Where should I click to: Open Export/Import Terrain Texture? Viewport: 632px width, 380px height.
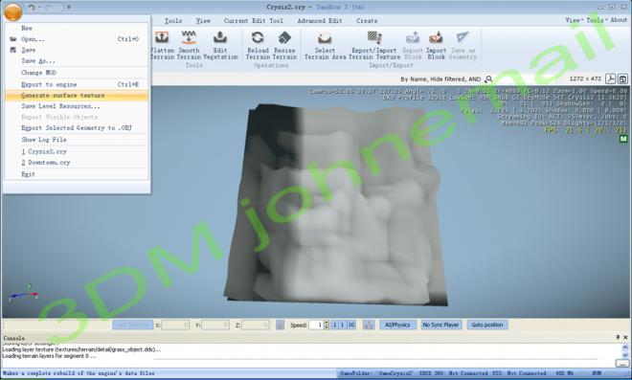(374, 46)
